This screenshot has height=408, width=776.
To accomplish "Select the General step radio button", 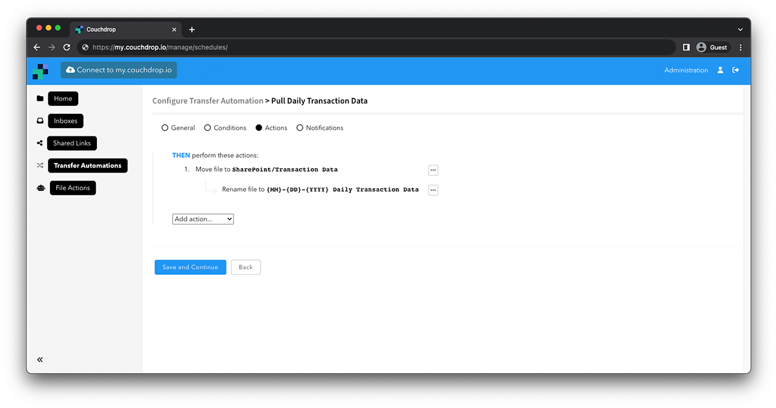I will point(165,127).
